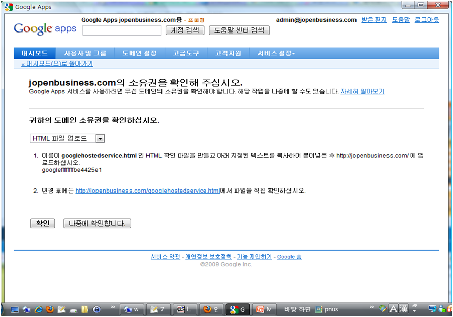Select the 대시보드 tab
The image size is (453, 317).
[x=35, y=53]
